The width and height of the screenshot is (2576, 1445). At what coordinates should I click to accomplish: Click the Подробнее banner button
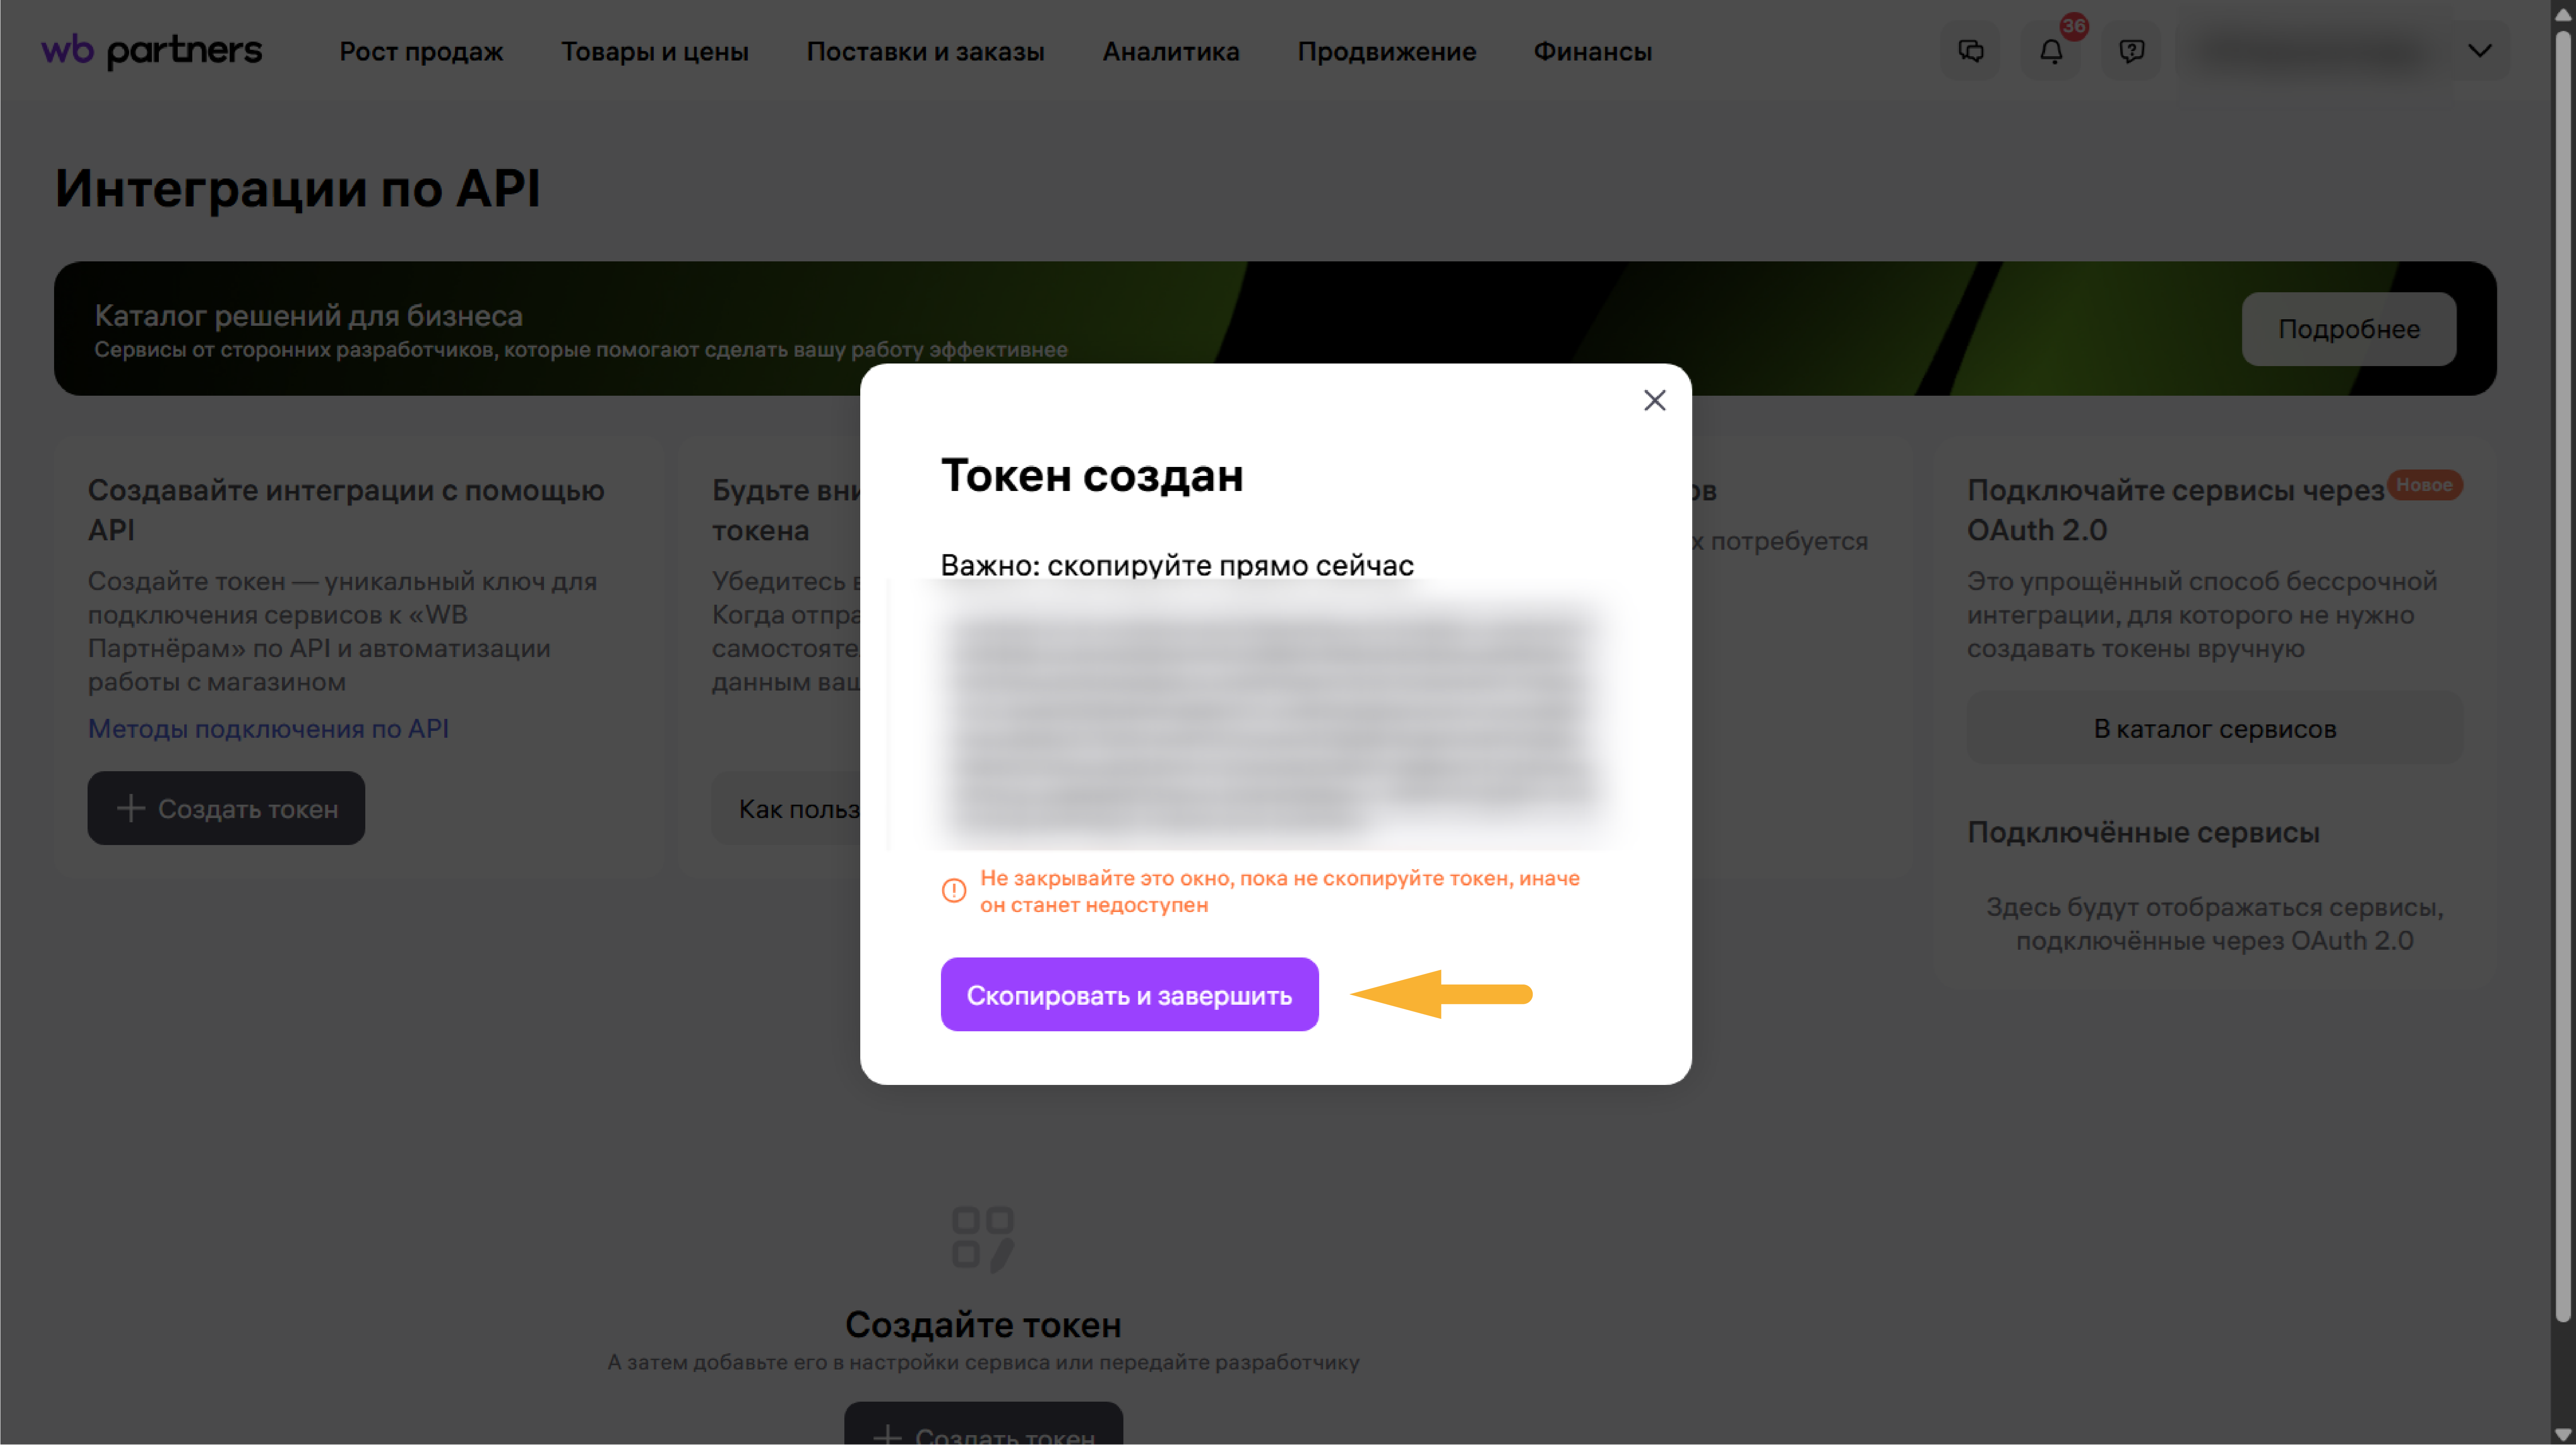[x=2349, y=329]
